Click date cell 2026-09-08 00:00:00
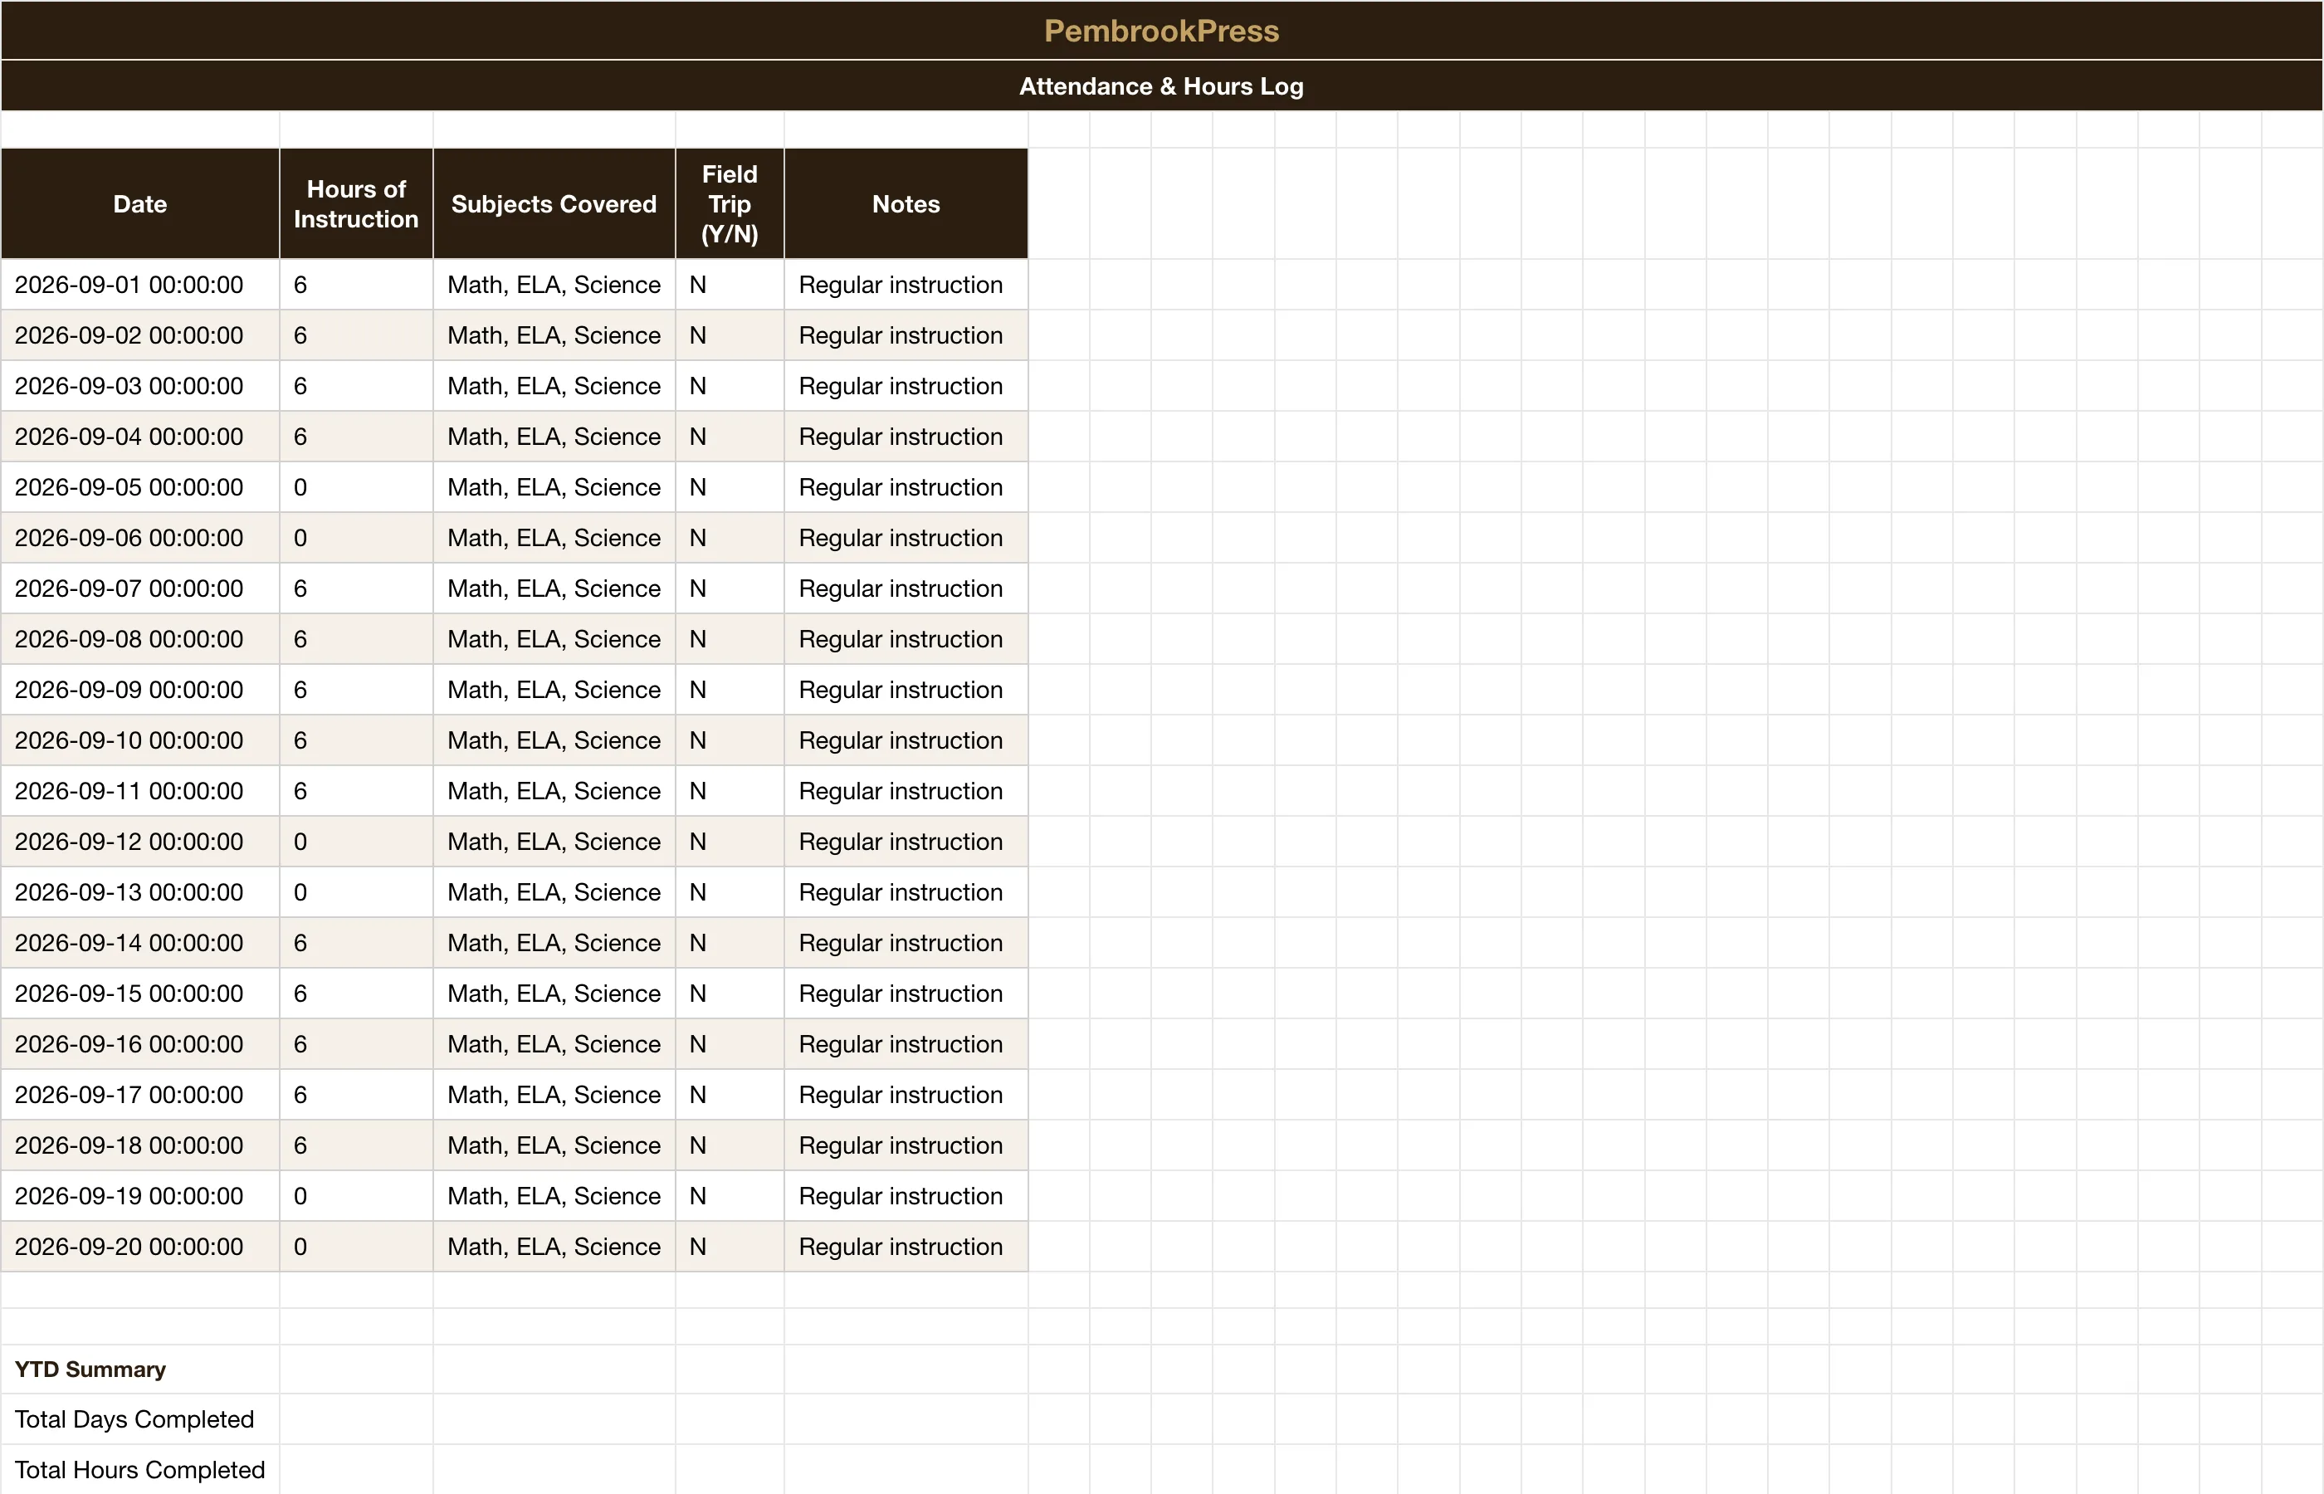Image resolution: width=2324 pixels, height=1494 pixels. 140,639
